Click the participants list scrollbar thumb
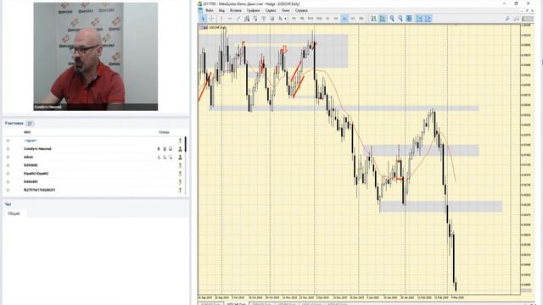This screenshot has height=305, width=543. [186, 144]
